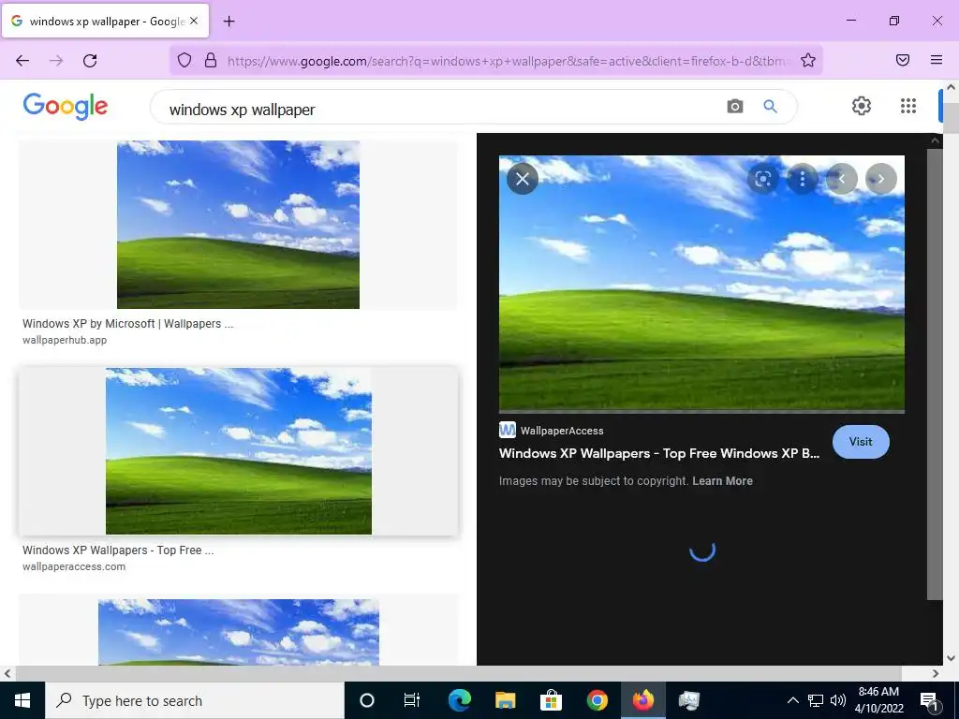Click the 'Windows XP Wallpapers - Top Free' caption
The height and width of the screenshot is (719, 959).
[118, 550]
